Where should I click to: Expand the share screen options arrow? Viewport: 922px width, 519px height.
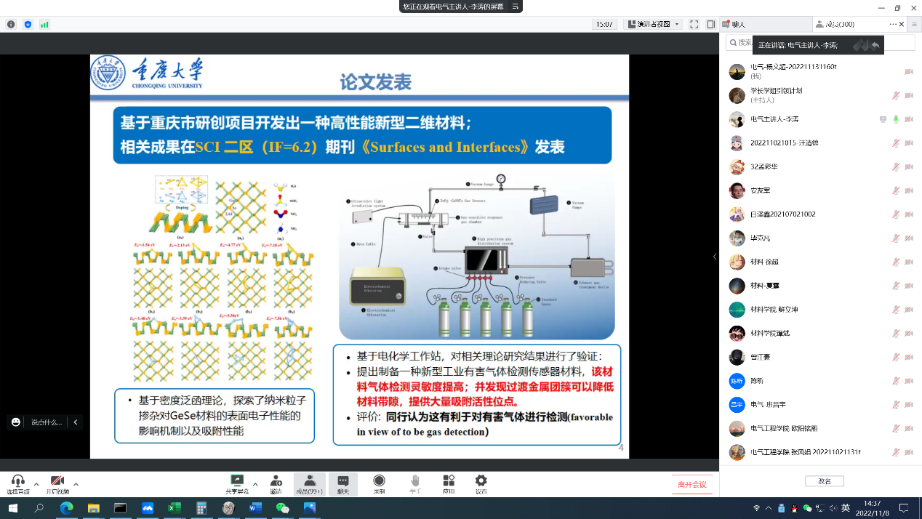point(254,484)
